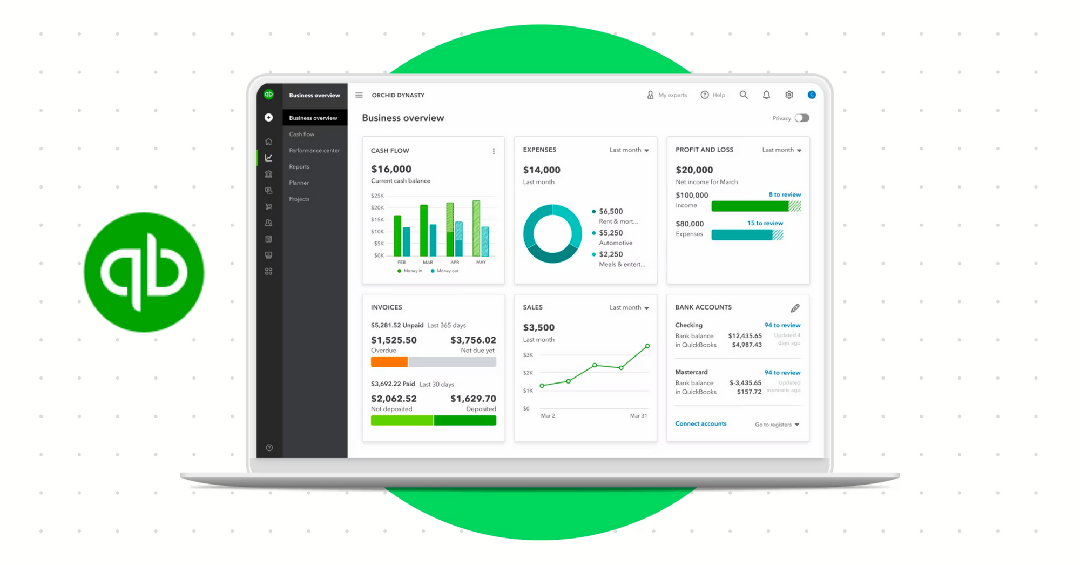This screenshot has width=1080, height=565.
Task: Click the $3,500 sales total
Action: 539,327
